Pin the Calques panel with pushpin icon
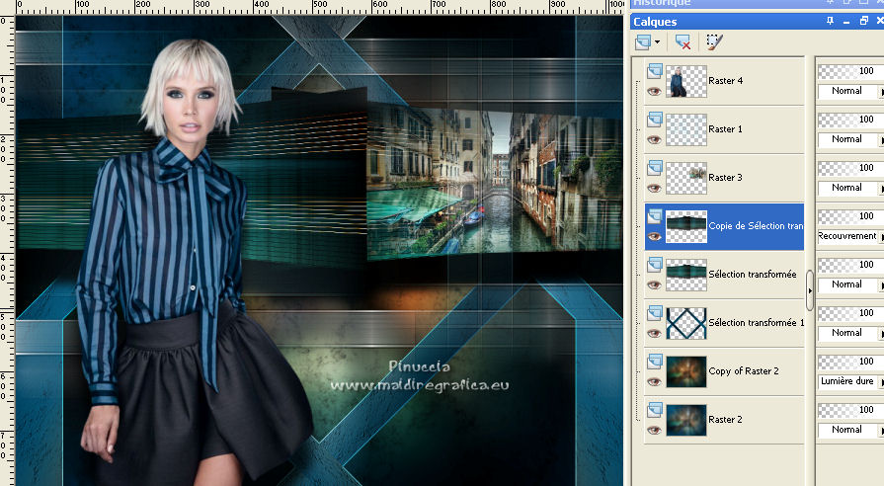 pyautogui.click(x=829, y=21)
